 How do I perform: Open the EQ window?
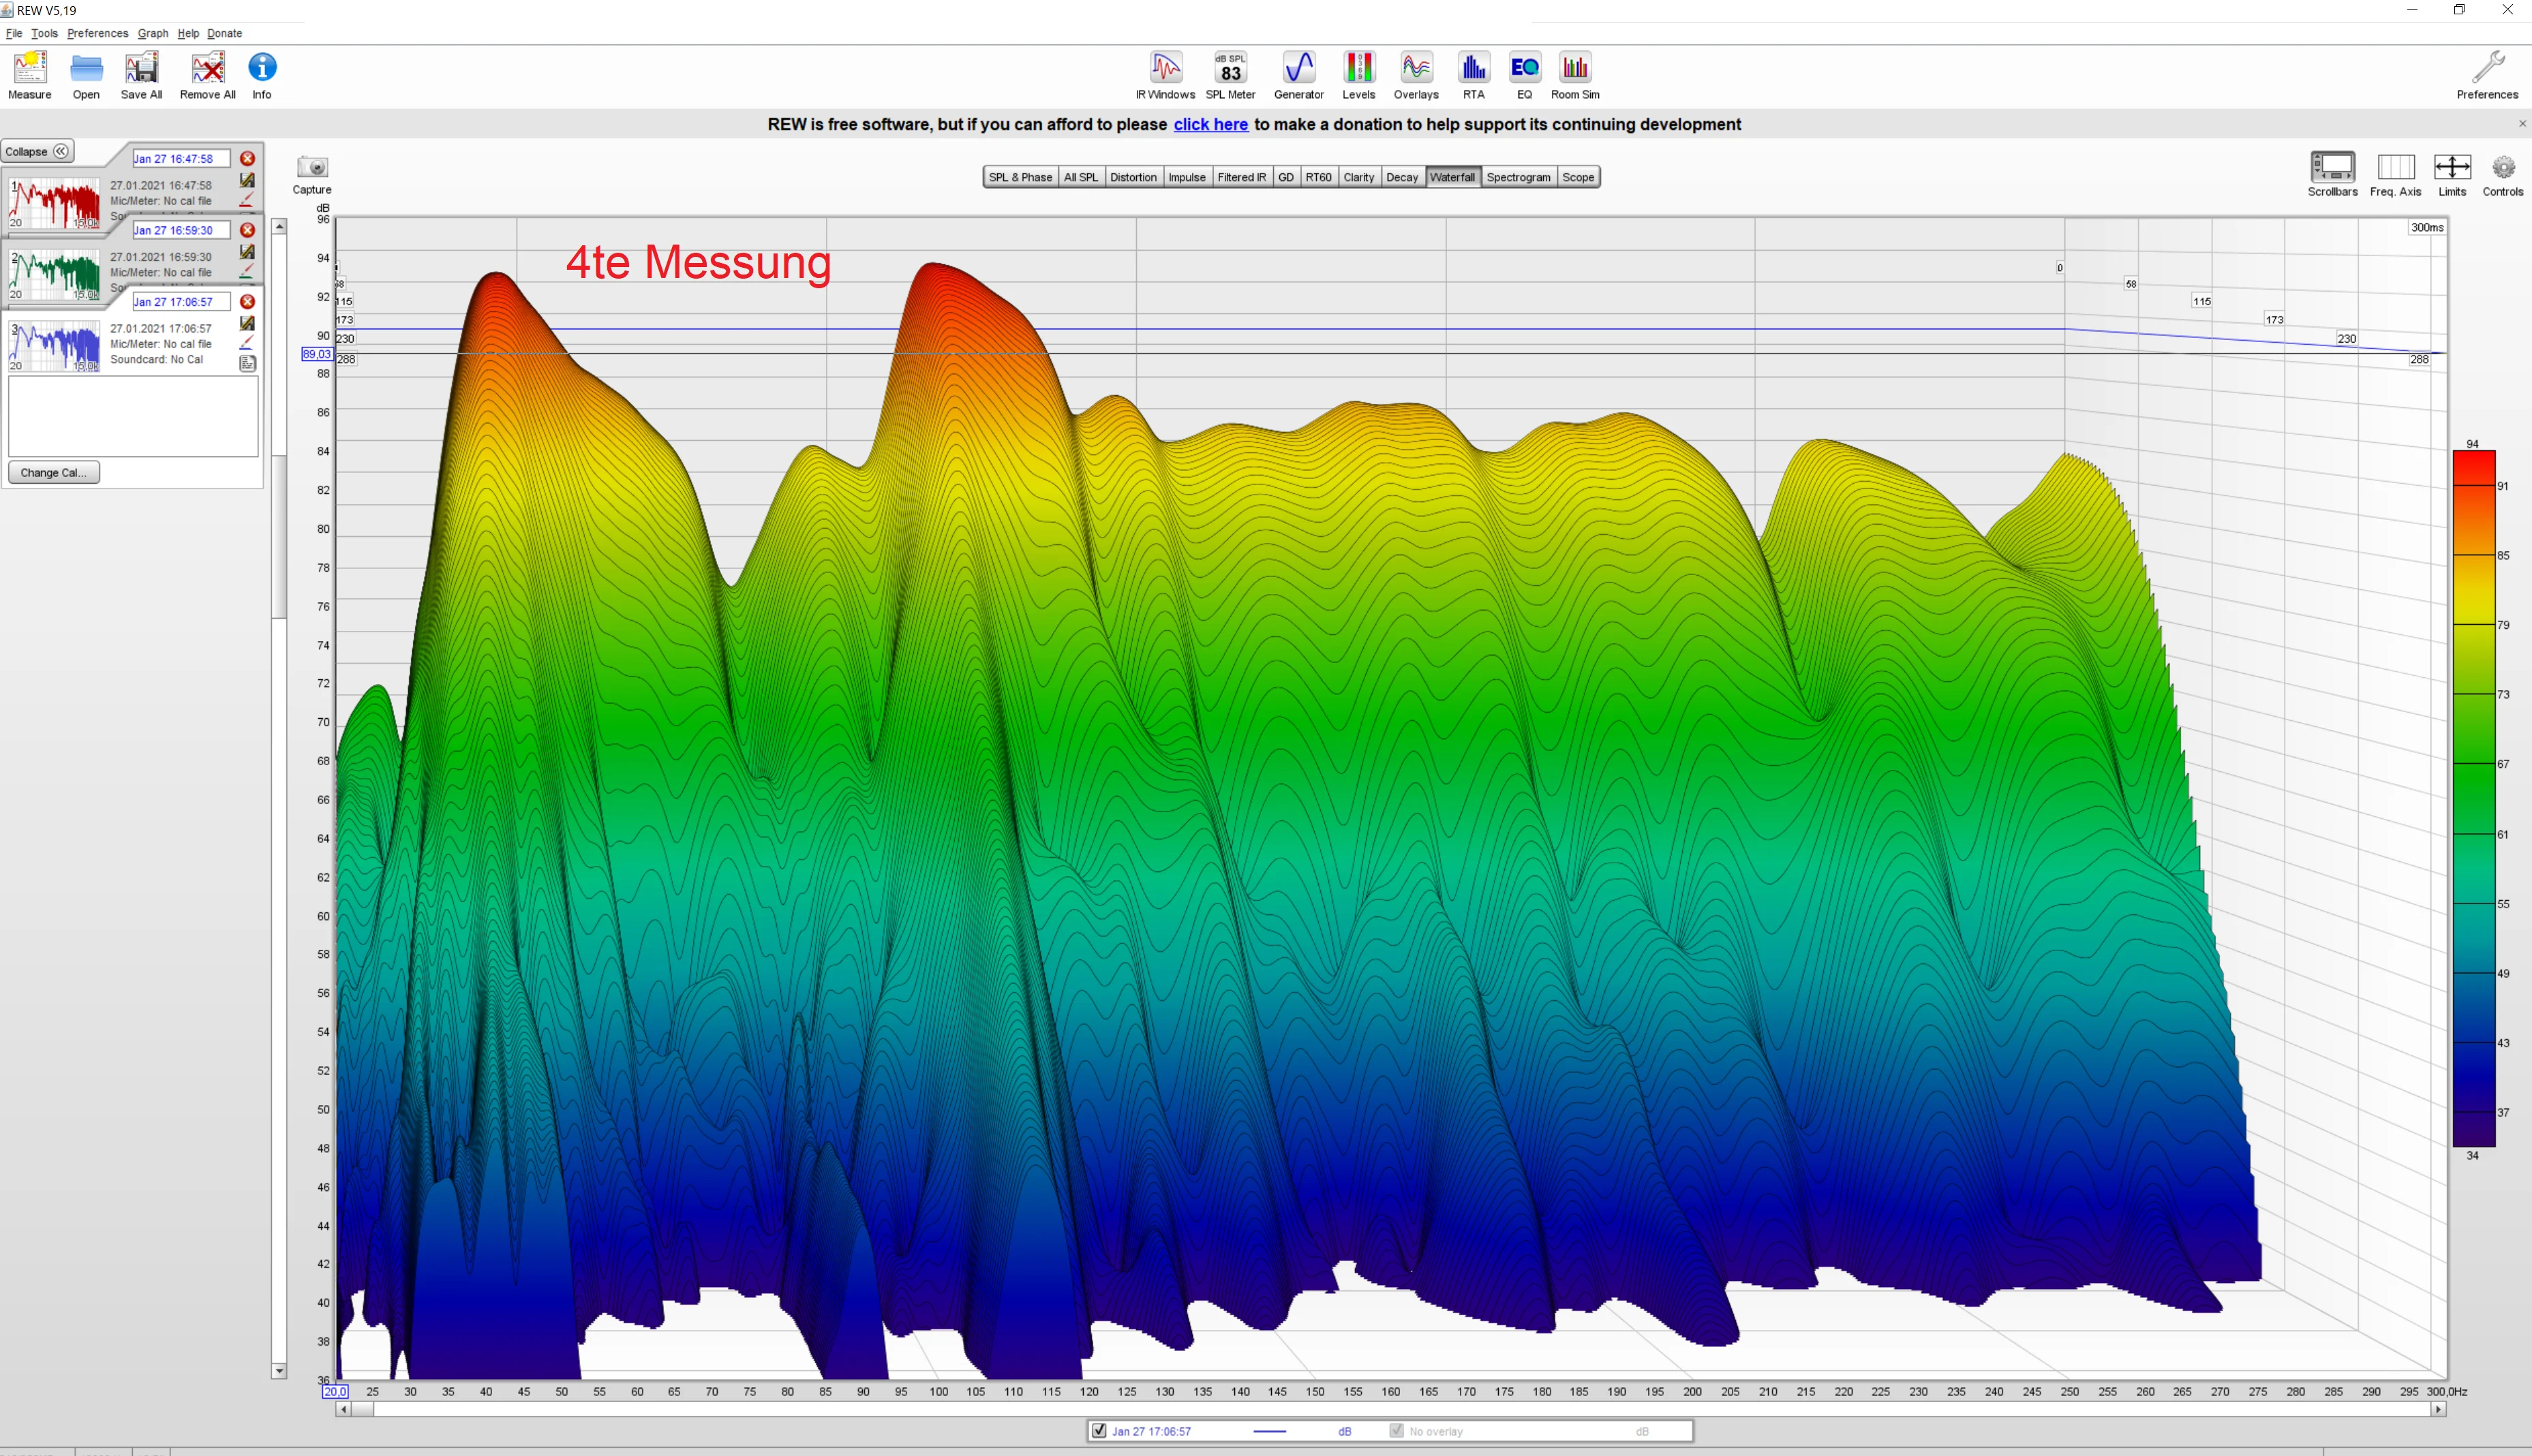(1524, 76)
